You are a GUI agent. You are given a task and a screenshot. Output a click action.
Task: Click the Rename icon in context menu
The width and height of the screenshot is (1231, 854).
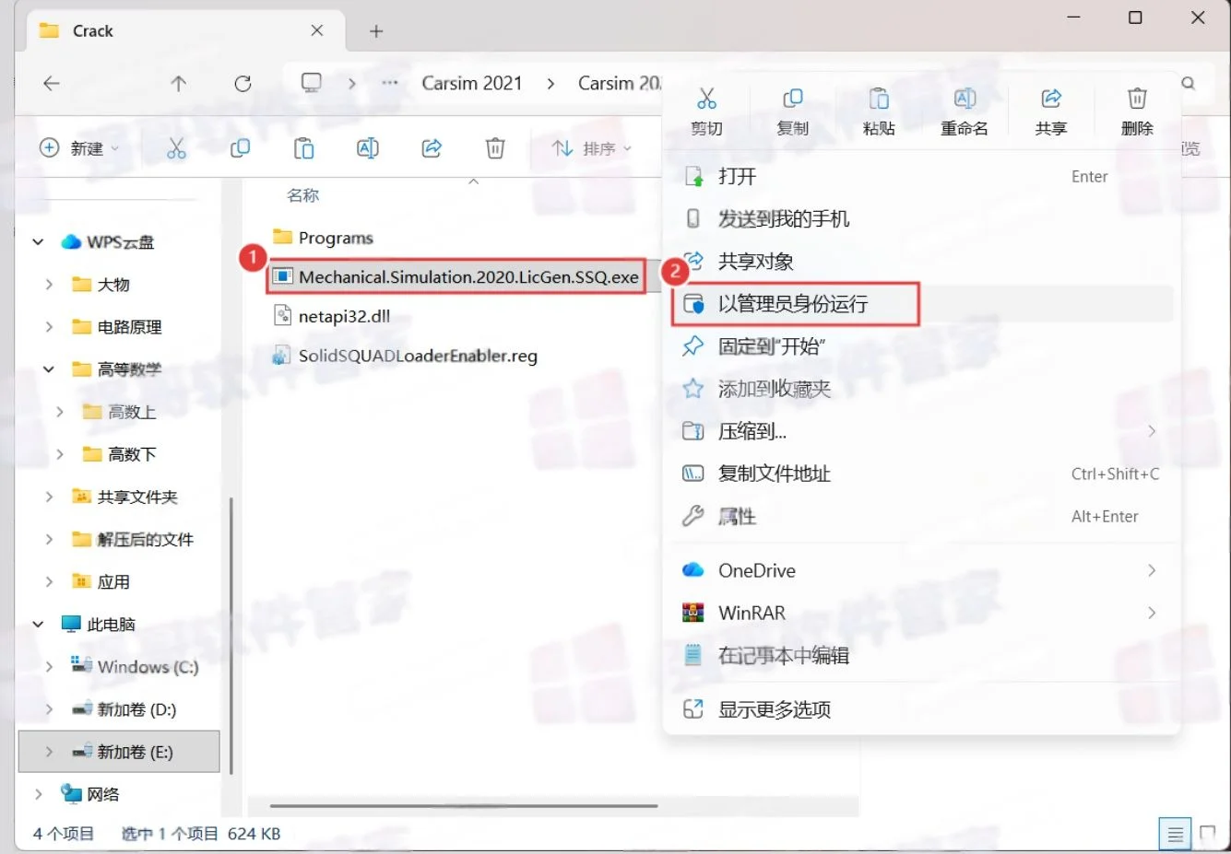pyautogui.click(x=965, y=99)
